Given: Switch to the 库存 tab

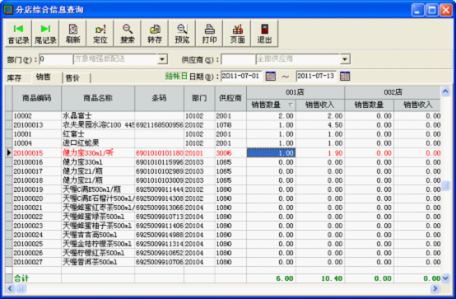Looking at the screenshot, I should [x=15, y=78].
